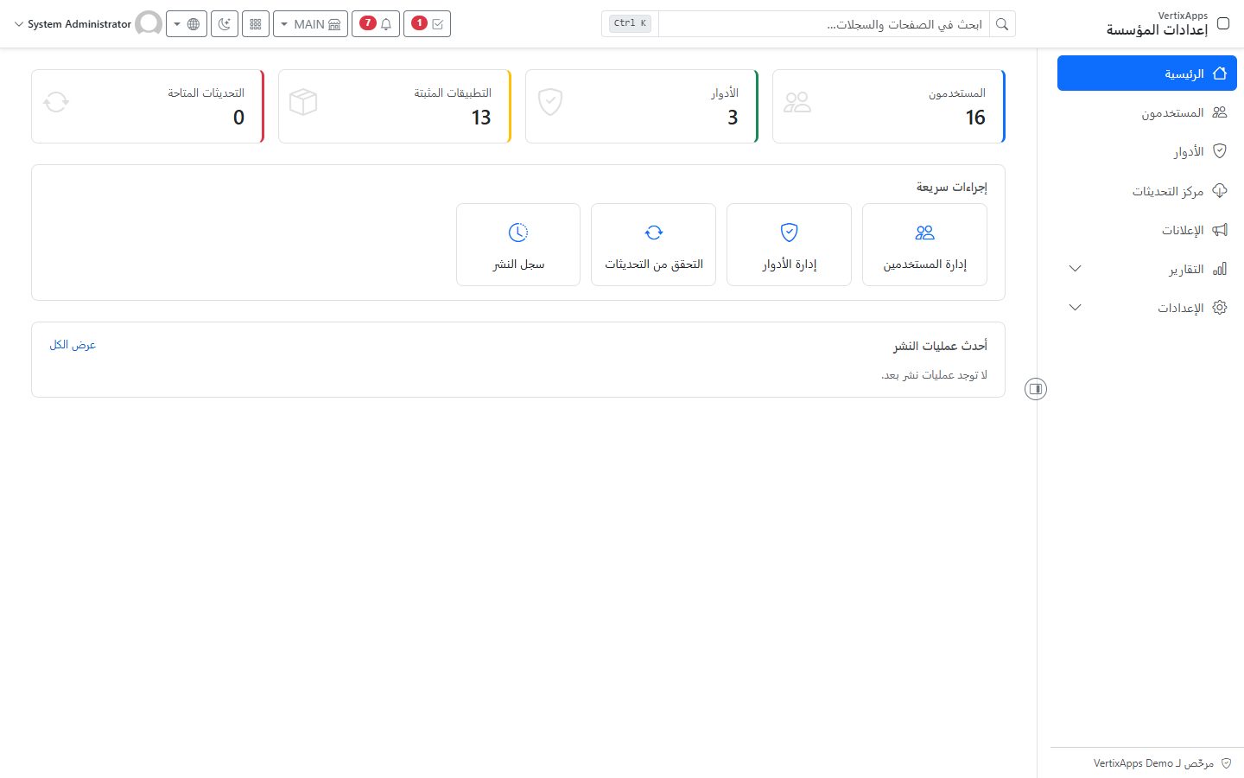Open the tasks checklist icon with badge 1
1244x778 pixels.
(427, 24)
